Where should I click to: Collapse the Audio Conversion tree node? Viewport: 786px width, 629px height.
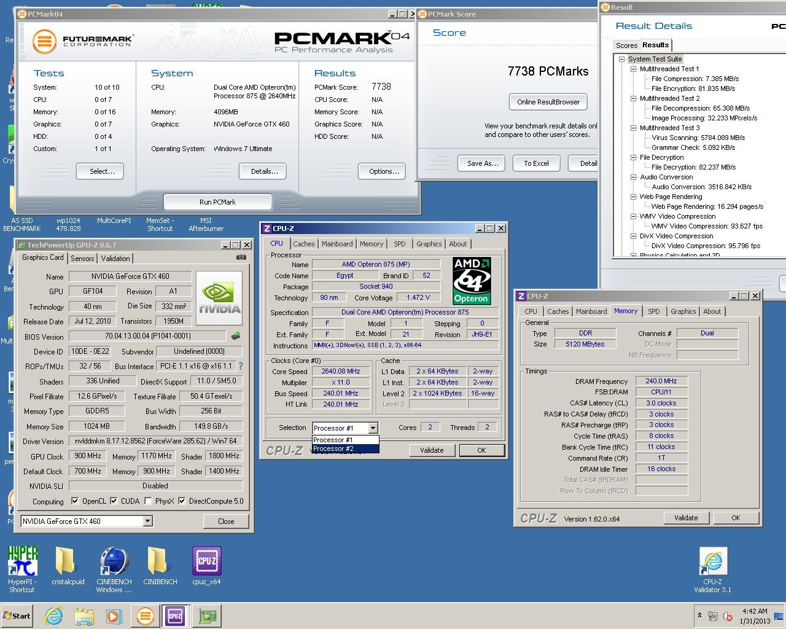point(633,177)
